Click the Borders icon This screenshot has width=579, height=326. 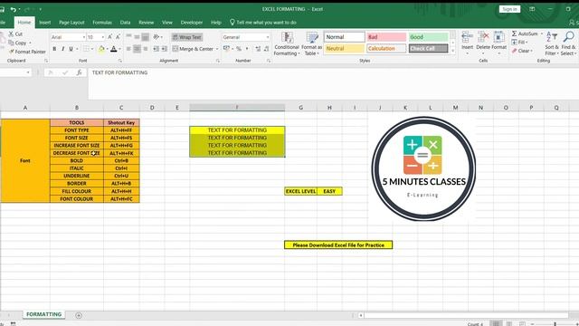pos(86,49)
